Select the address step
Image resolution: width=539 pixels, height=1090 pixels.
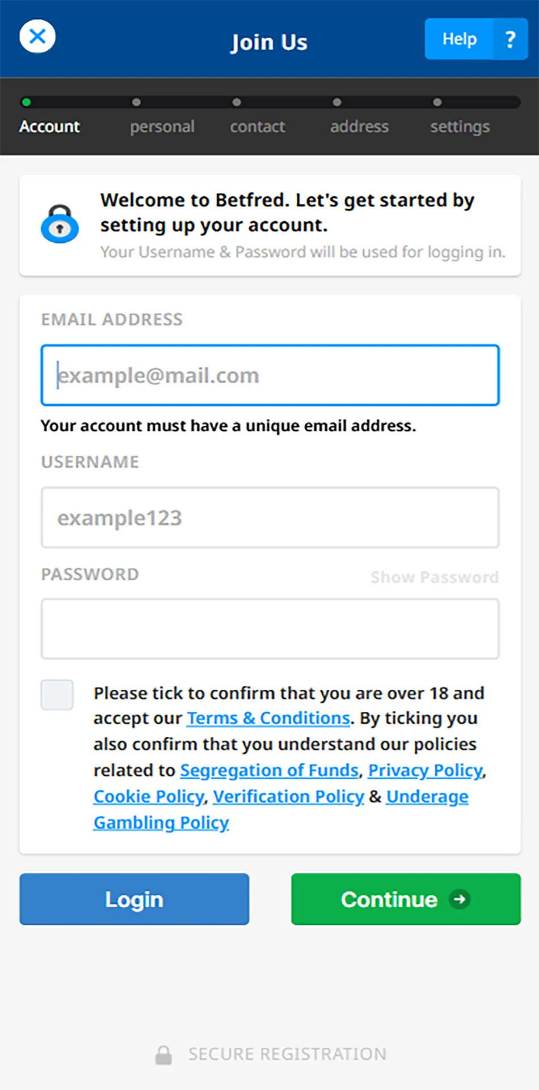[359, 126]
